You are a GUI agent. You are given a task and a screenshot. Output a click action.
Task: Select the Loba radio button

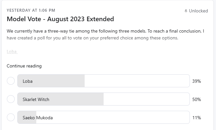(11, 81)
